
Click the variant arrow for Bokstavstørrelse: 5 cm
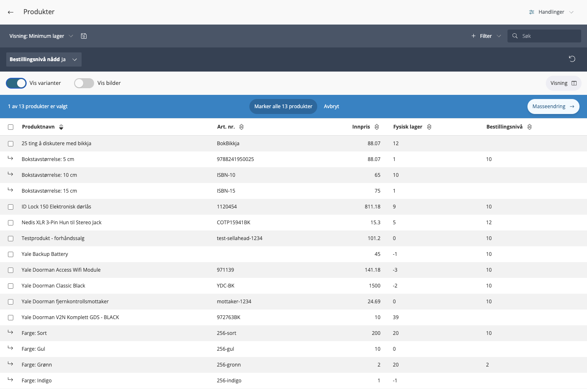tap(10, 159)
